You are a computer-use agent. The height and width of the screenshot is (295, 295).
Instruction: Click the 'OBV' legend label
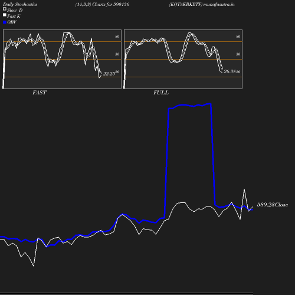tap(12, 22)
